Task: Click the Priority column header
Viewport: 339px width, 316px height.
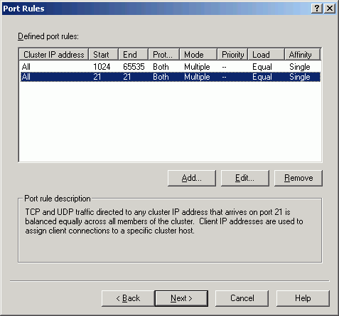Action: click(232, 55)
